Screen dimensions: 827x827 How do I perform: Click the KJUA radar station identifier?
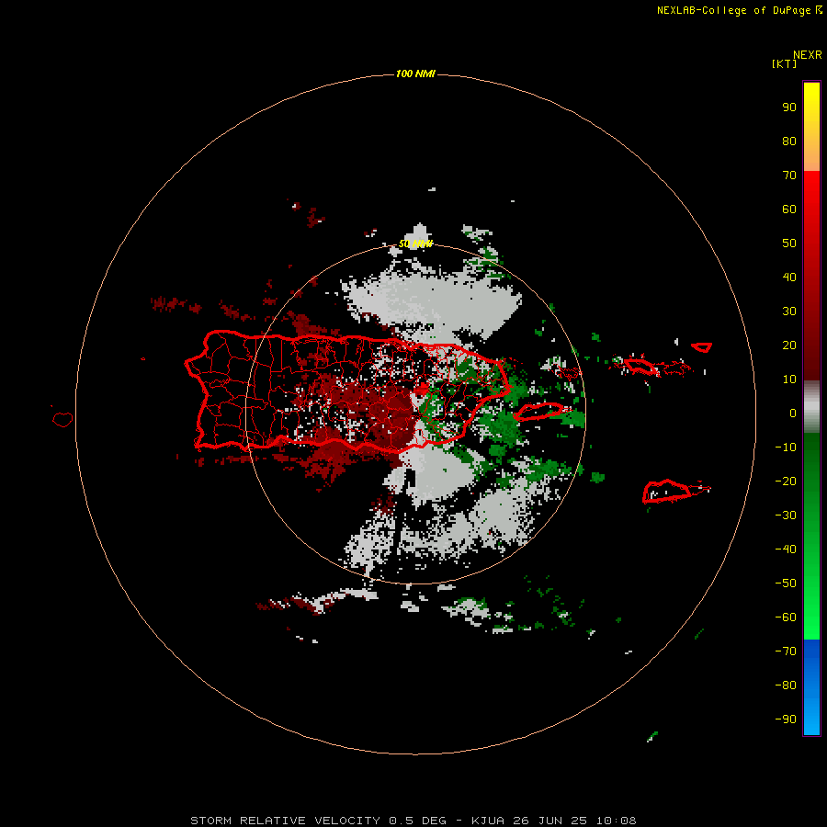pyautogui.click(x=488, y=821)
